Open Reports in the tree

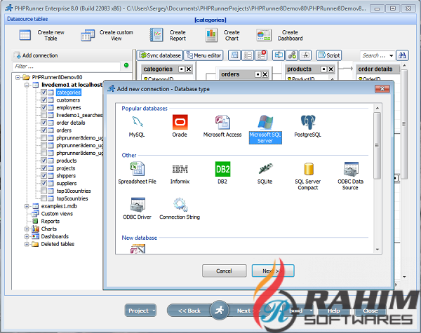click(51, 221)
